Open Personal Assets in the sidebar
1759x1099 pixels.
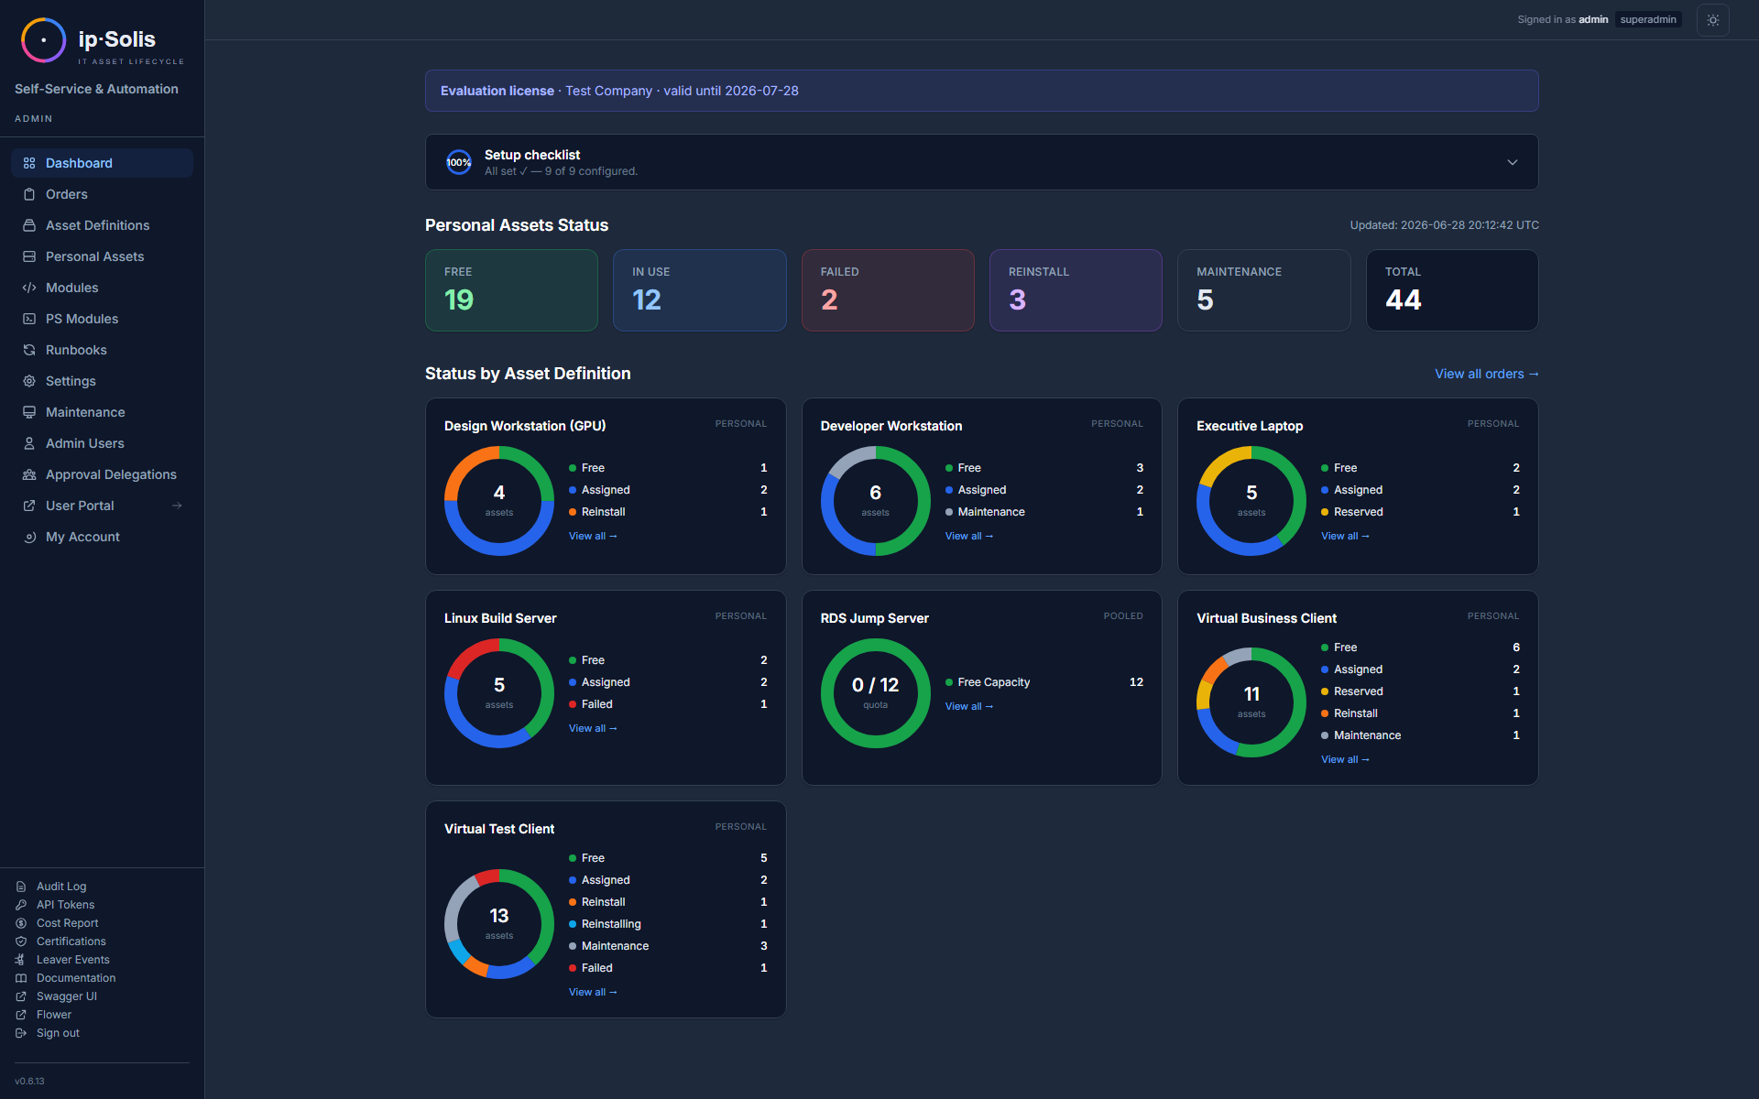(x=102, y=256)
